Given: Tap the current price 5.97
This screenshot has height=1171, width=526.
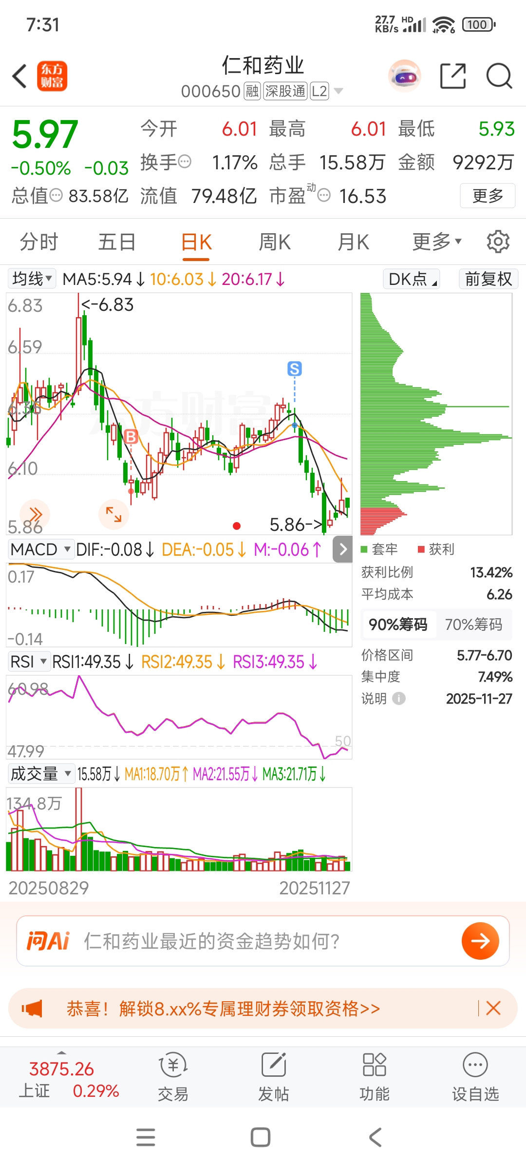Looking at the screenshot, I should pyautogui.click(x=45, y=134).
